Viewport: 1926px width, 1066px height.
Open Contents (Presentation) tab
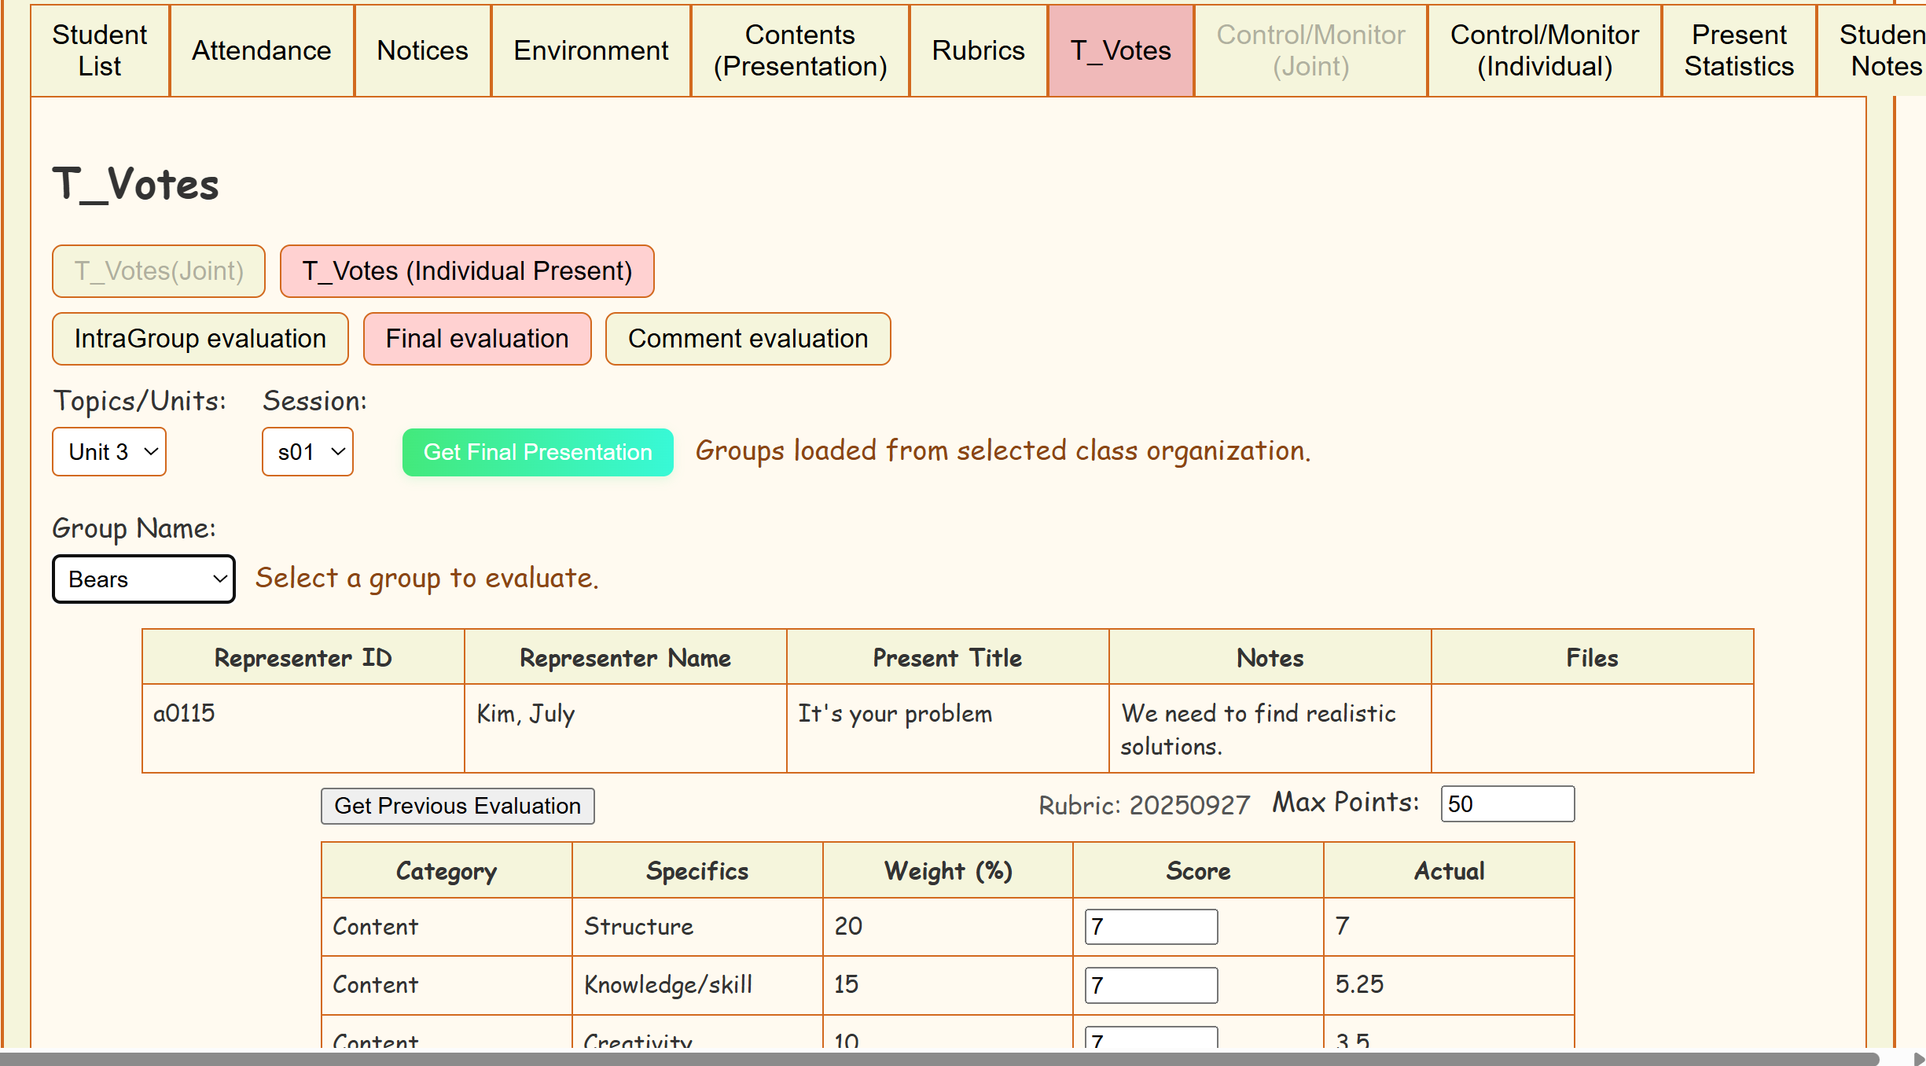click(x=799, y=50)
